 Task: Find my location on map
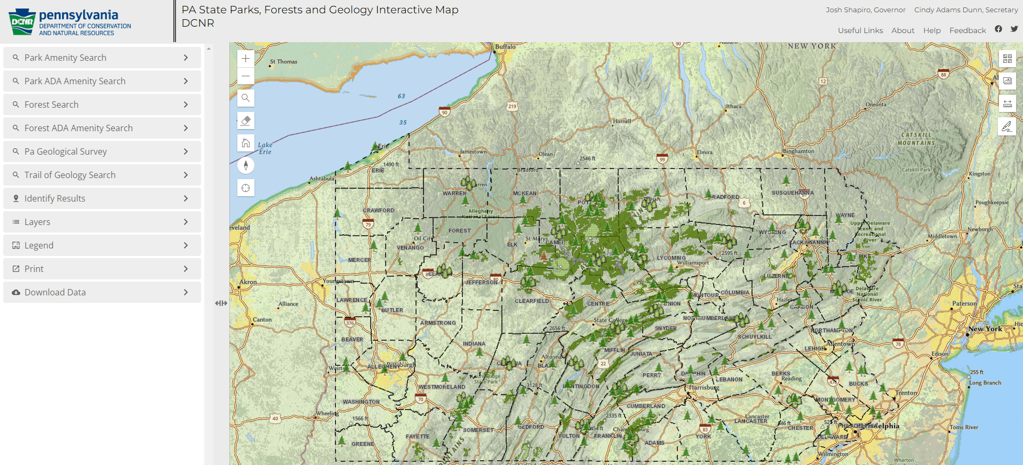[245, 188]
